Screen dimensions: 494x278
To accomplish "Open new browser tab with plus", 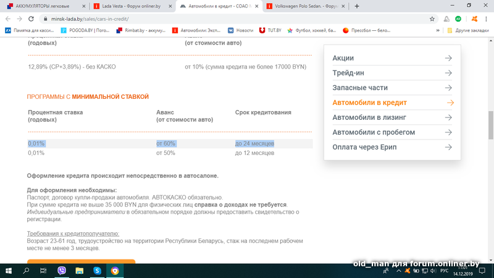I will click(x=357, y=6).
